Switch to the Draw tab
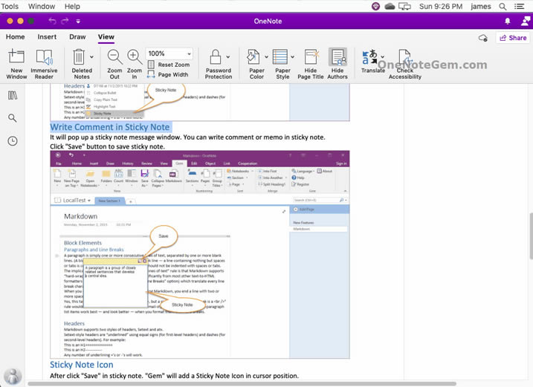 (77, 36)
